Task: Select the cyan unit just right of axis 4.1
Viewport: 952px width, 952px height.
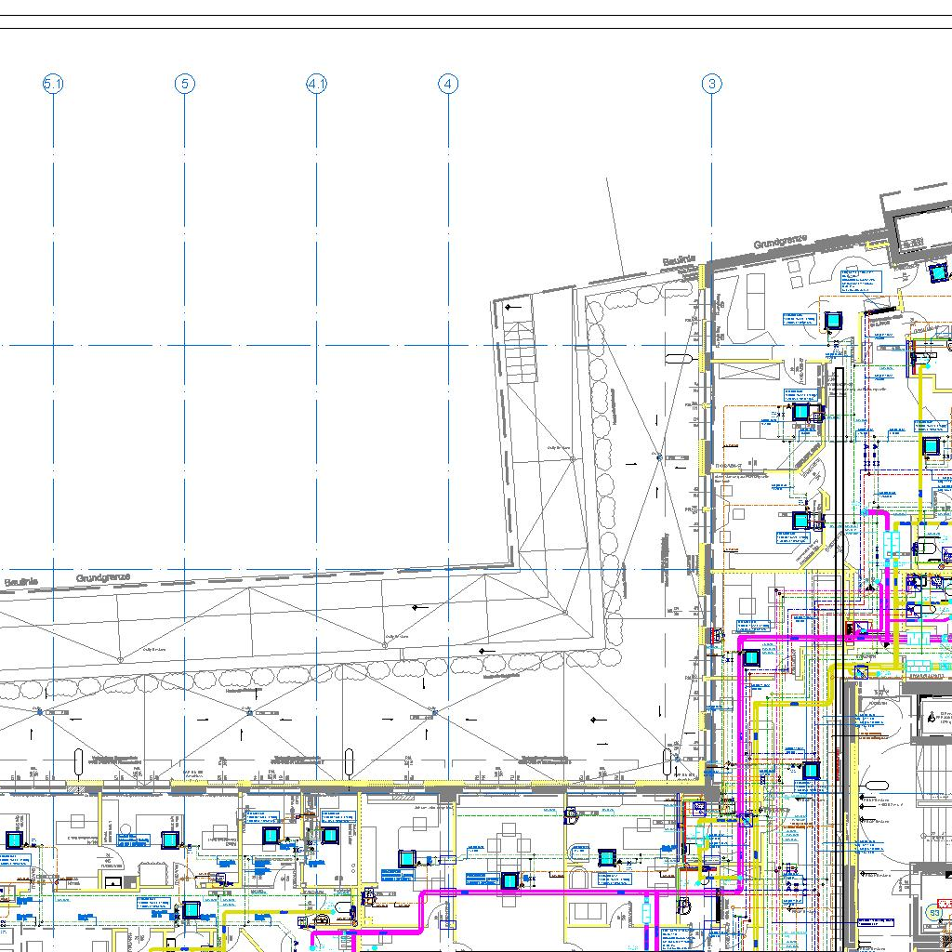Action: [329, 835]
